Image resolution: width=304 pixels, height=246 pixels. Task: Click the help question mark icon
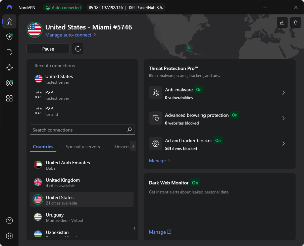coord(9,221)
